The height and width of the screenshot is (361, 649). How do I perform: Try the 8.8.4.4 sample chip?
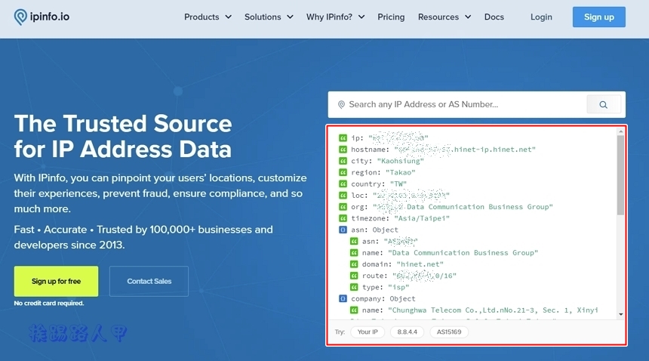(x=408, y=332)
